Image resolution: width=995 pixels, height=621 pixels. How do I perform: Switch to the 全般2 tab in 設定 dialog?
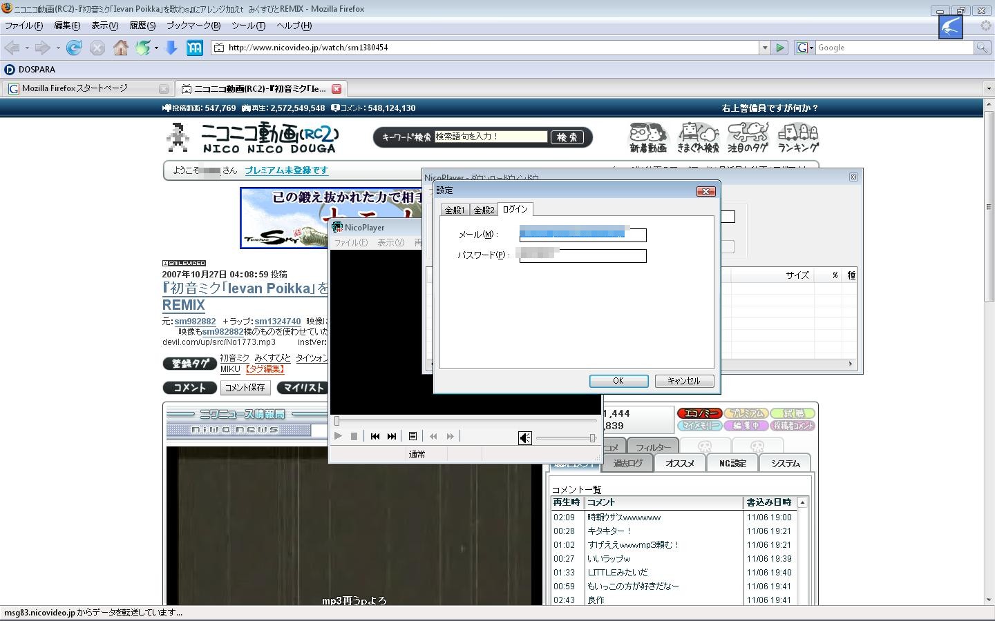(x=484, y=210)
